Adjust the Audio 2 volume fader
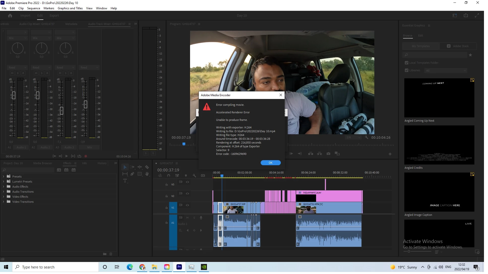 (38, 95)
